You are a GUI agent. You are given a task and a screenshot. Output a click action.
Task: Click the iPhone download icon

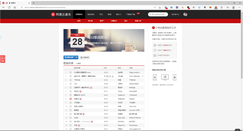pyautogui.click(x=155, y=77)
